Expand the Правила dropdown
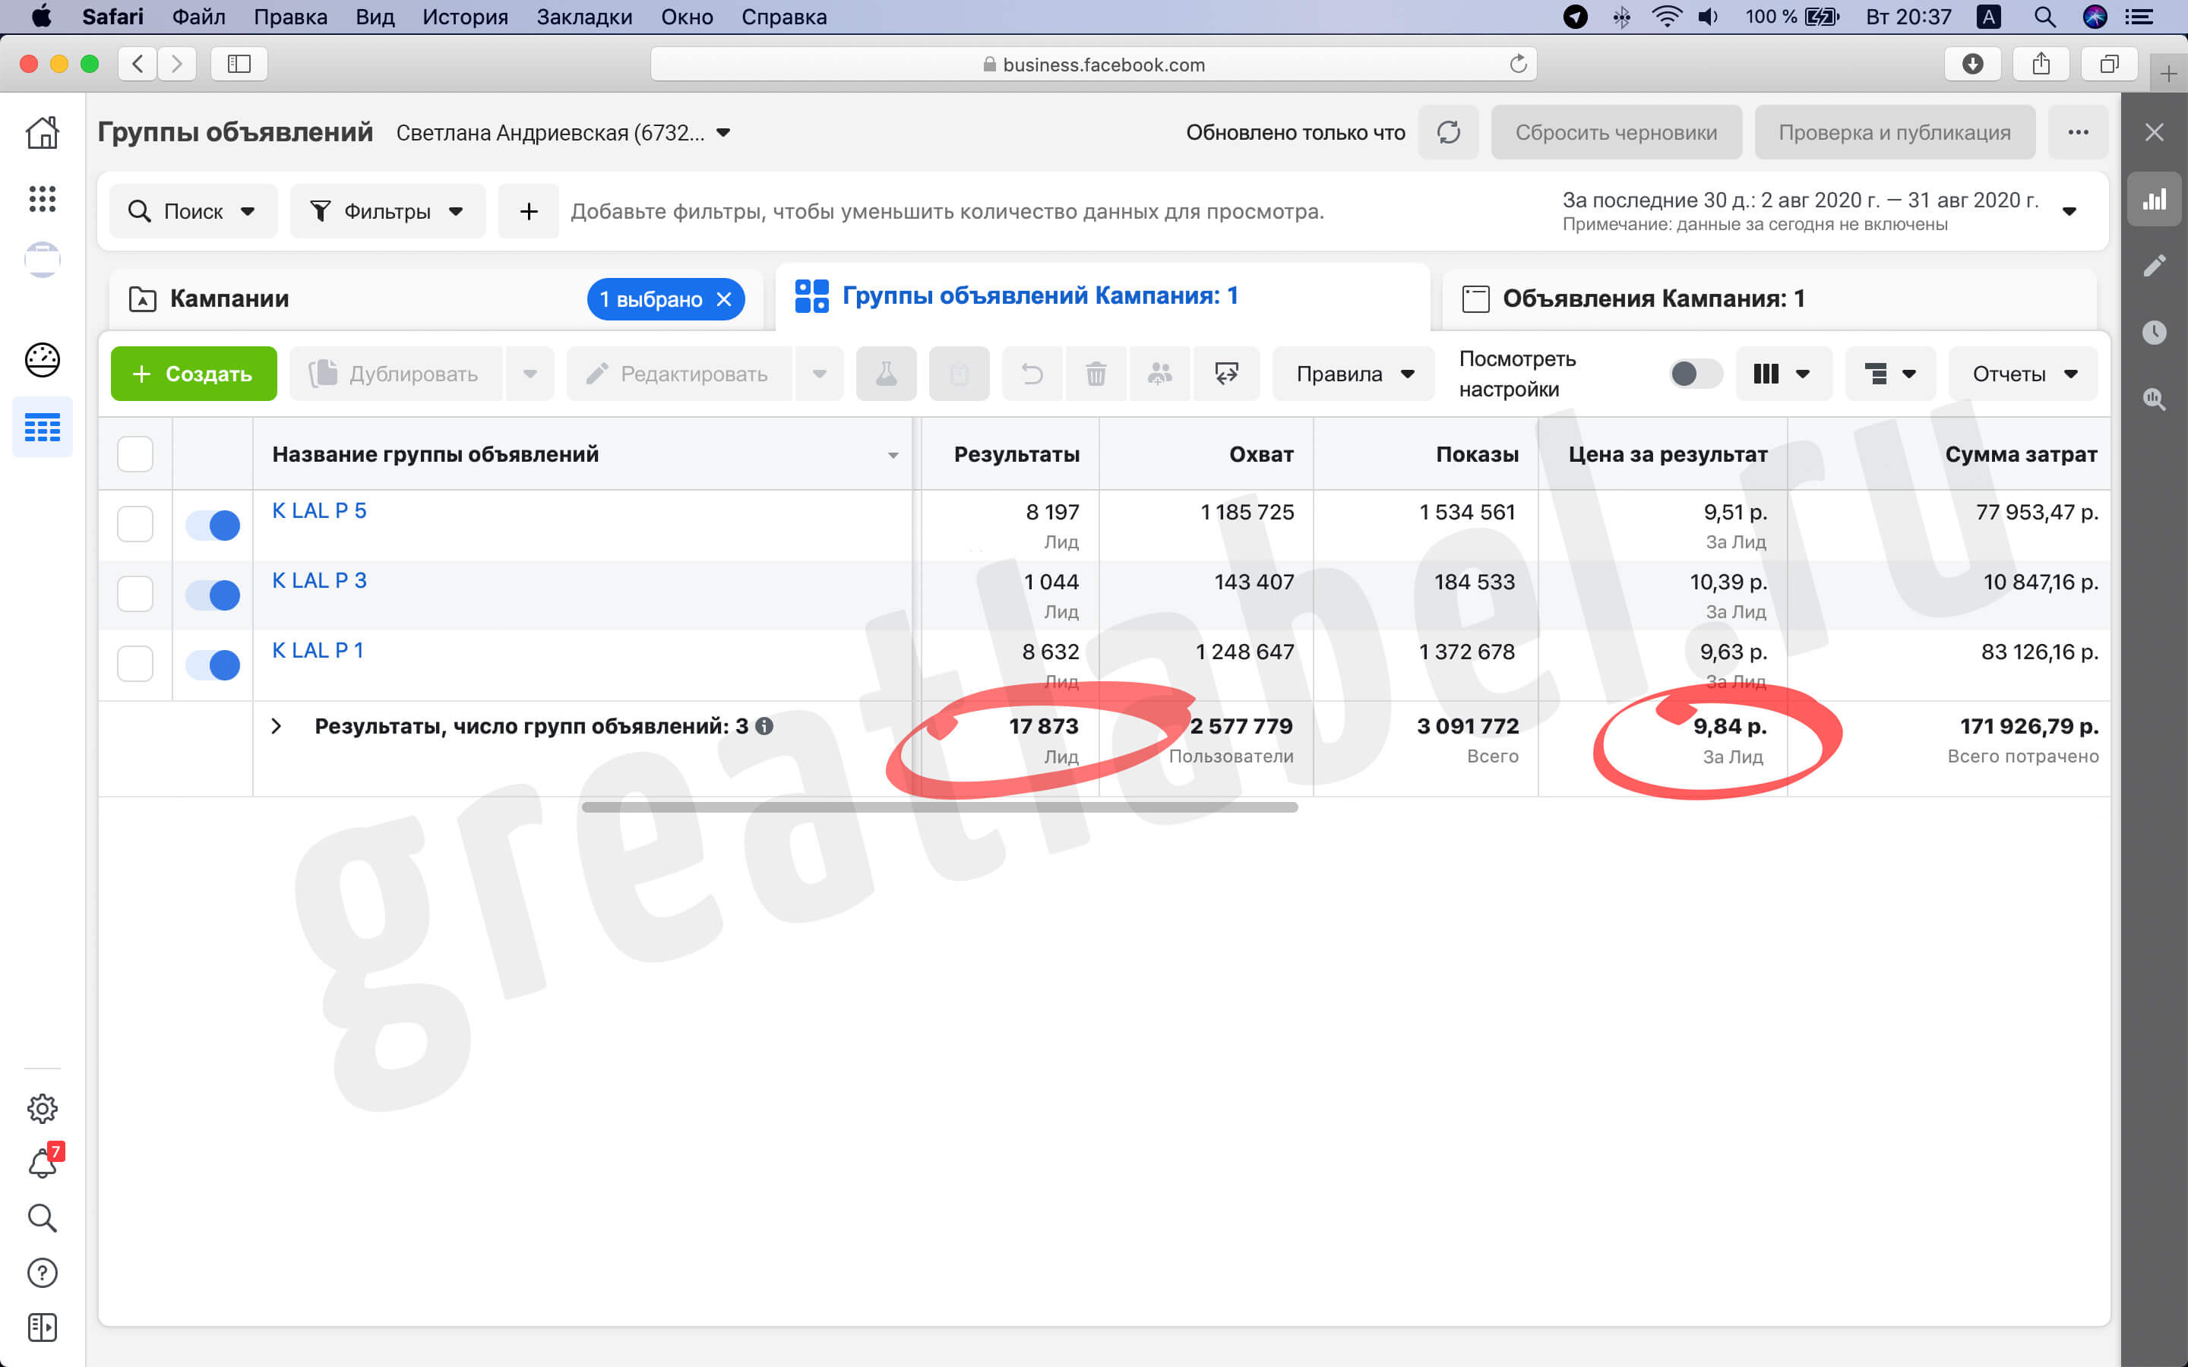This screenshot has height=1367, width=2188. 1354,374
